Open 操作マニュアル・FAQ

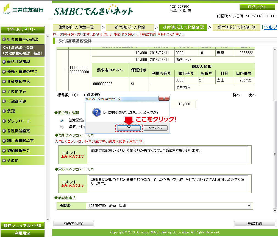[23, 226]
